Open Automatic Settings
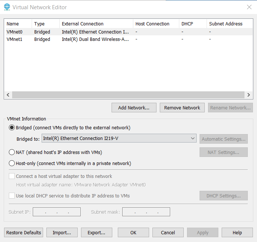 coord(223,139)
